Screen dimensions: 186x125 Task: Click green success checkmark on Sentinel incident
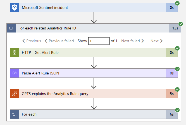coord(177,3)
